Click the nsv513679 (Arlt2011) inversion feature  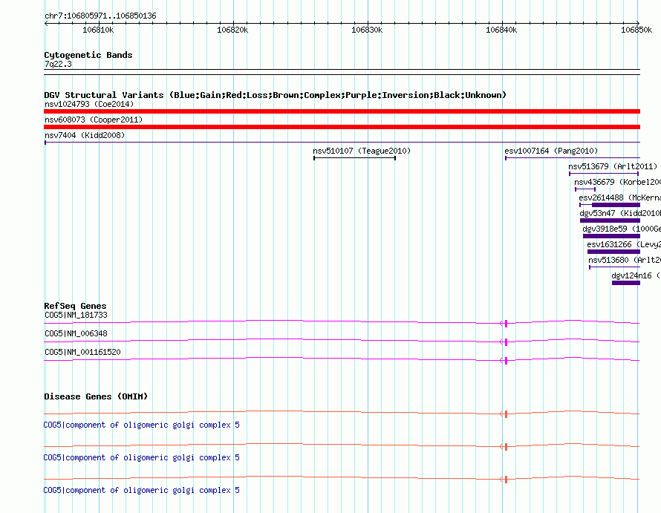coord(604,174)
